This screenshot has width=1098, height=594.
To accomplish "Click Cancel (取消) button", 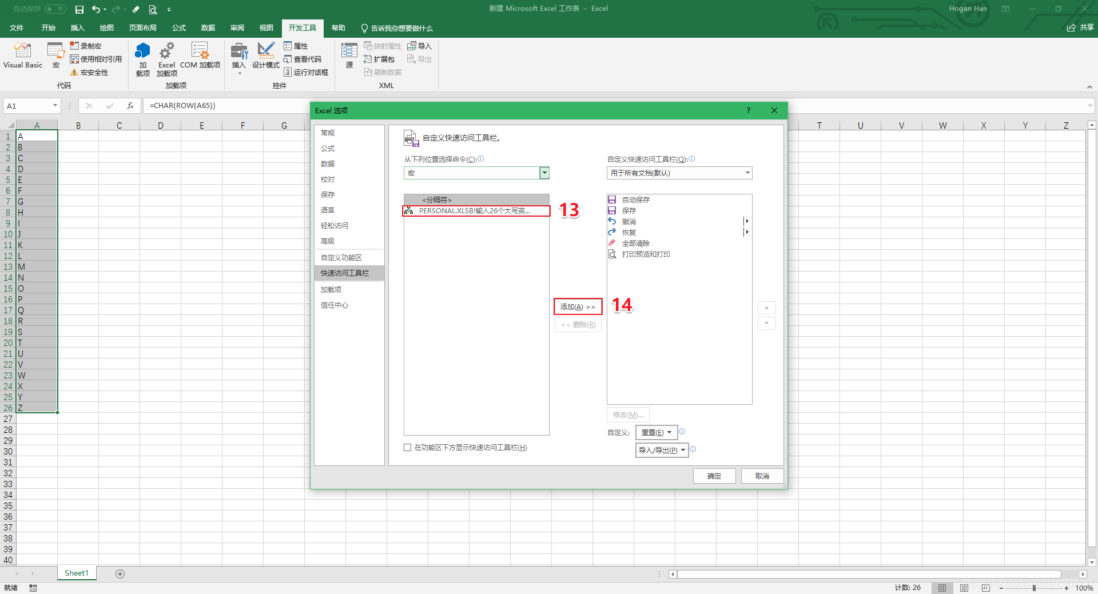I will point(762,476).
